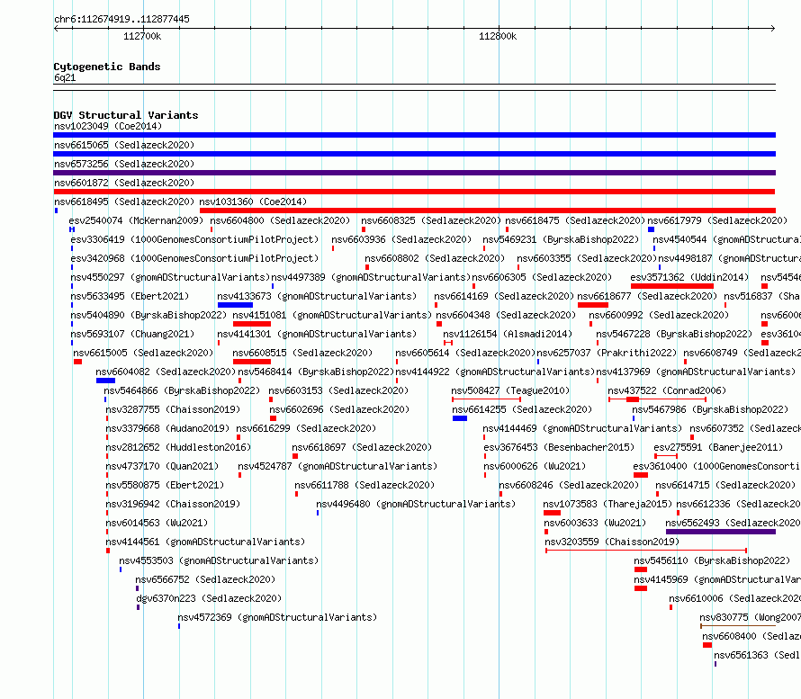Open nsv4737170 (Quan2021) label
Screen dimensions: 801x699
click(162, 466)
